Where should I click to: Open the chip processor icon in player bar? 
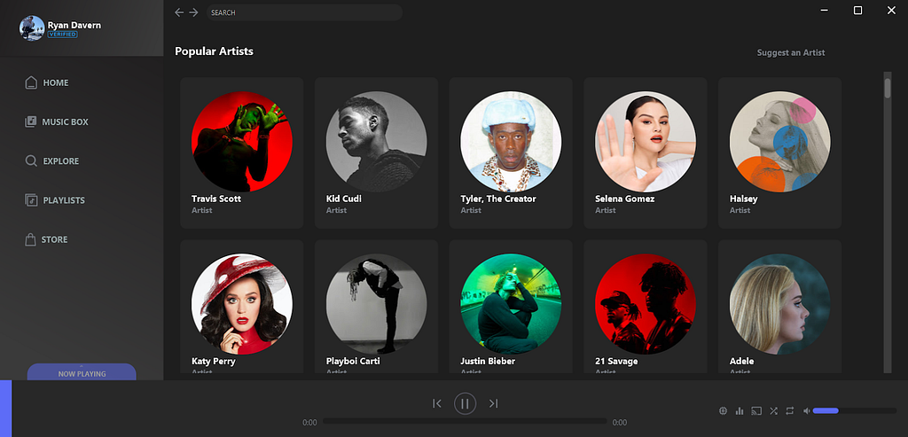click(x=723, y=411)
